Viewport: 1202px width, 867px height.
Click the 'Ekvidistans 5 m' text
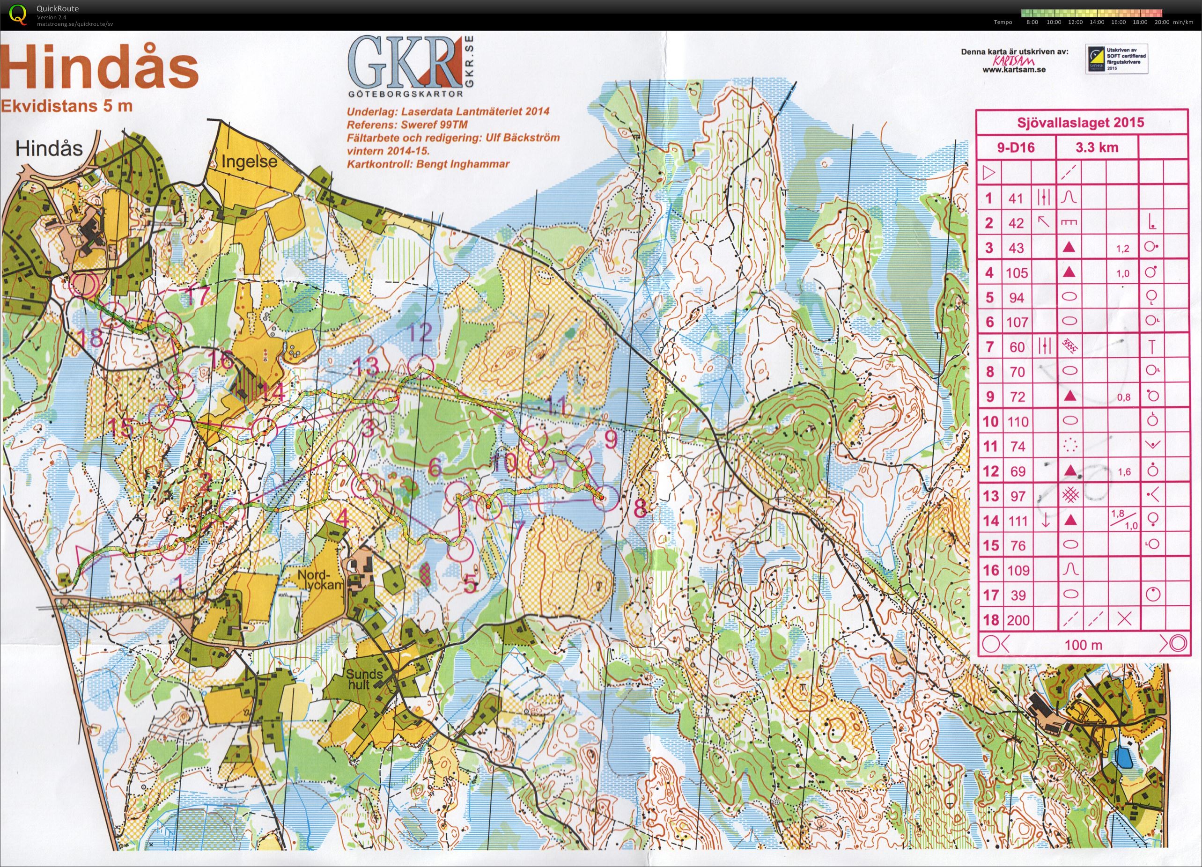67,106
